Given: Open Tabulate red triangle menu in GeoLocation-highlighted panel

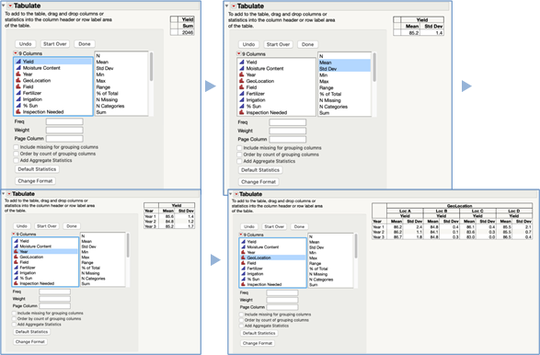Looking at the screenshot, I should (236, 194).
